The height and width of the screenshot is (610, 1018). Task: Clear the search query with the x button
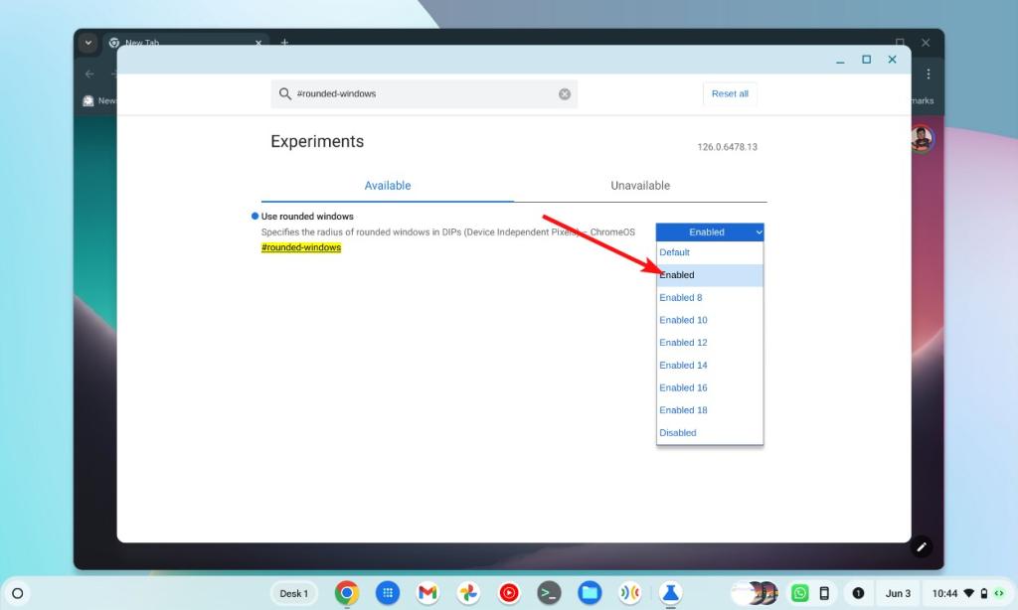pyautogui.click(x=564, y=93)
